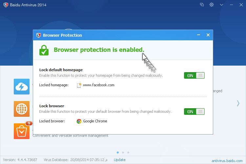Click the green padlock status icon
The height and width of the screenshot is (164, 246).
(44, 50)
